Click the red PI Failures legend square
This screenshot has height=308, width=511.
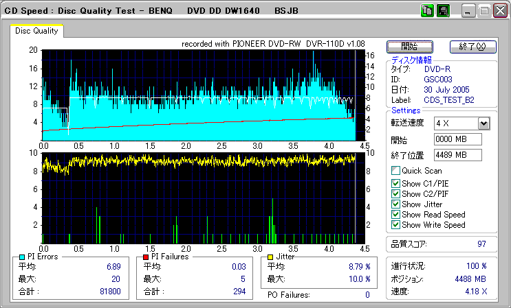146,257
